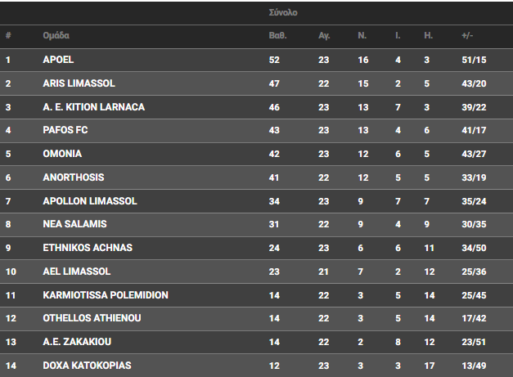Open the PAFOS FC team page
Screen dimensions: 513x377
(x=65, y=130)
